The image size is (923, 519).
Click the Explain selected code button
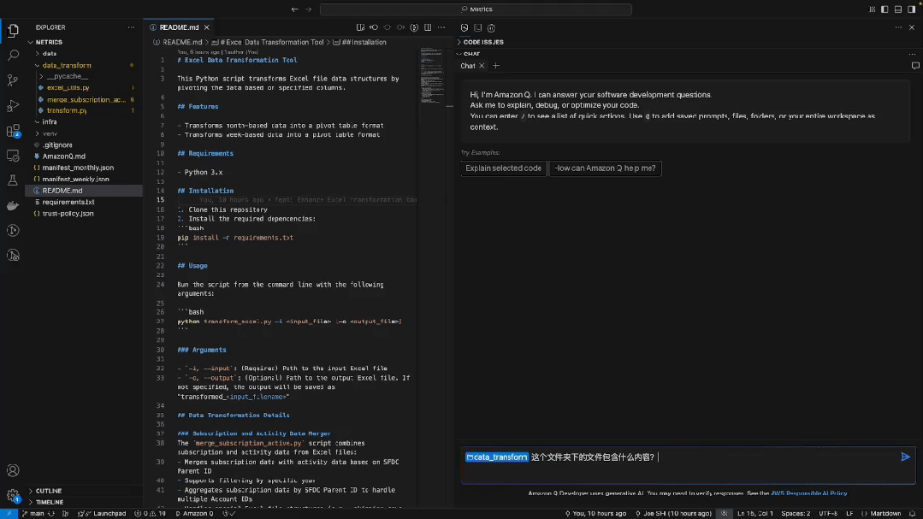pos(503,168)
